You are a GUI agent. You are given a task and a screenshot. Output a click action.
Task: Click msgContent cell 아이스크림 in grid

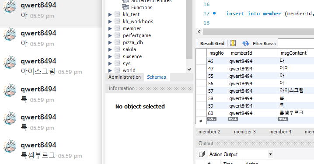pyautogui.click(x=296, y=91)
